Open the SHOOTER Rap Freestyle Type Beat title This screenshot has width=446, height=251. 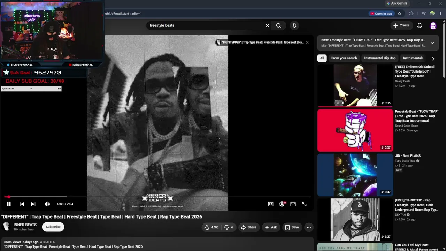[417, 205]
